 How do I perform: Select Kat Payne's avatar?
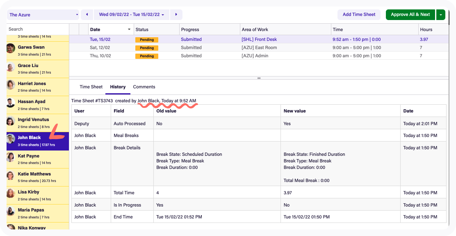point(11,157)
